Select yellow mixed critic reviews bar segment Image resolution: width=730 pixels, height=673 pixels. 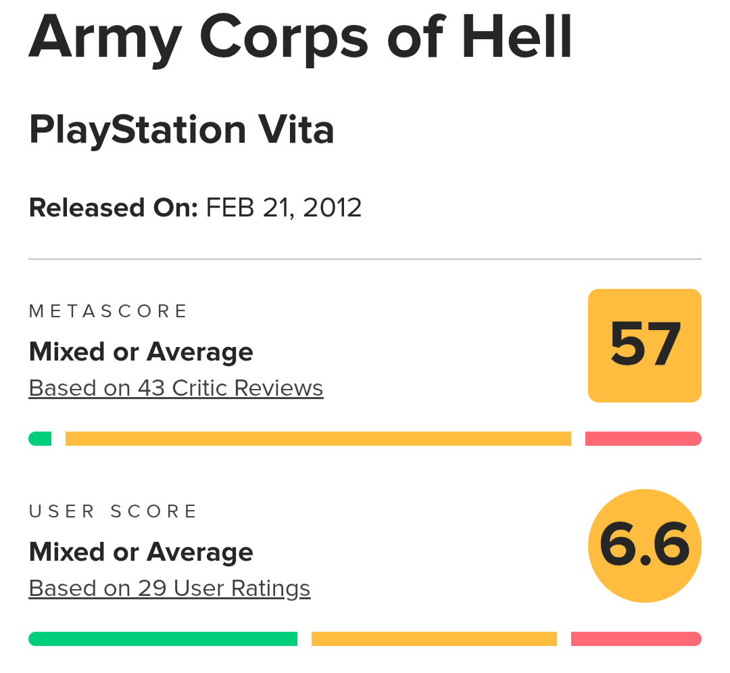tap(318, 439)
